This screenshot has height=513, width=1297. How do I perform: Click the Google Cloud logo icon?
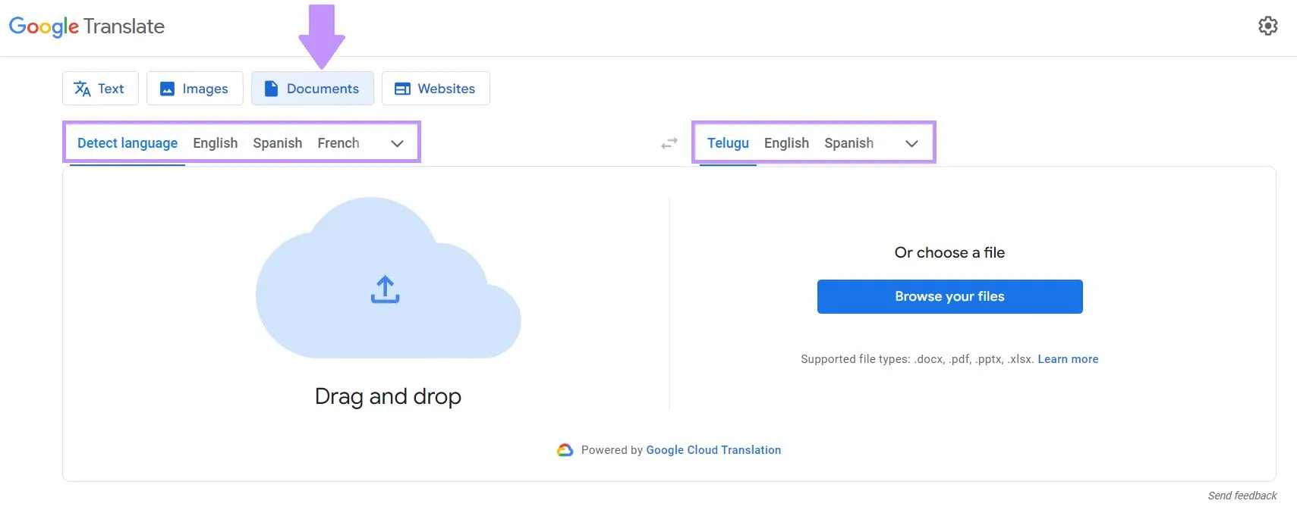[x=565, y=450]
